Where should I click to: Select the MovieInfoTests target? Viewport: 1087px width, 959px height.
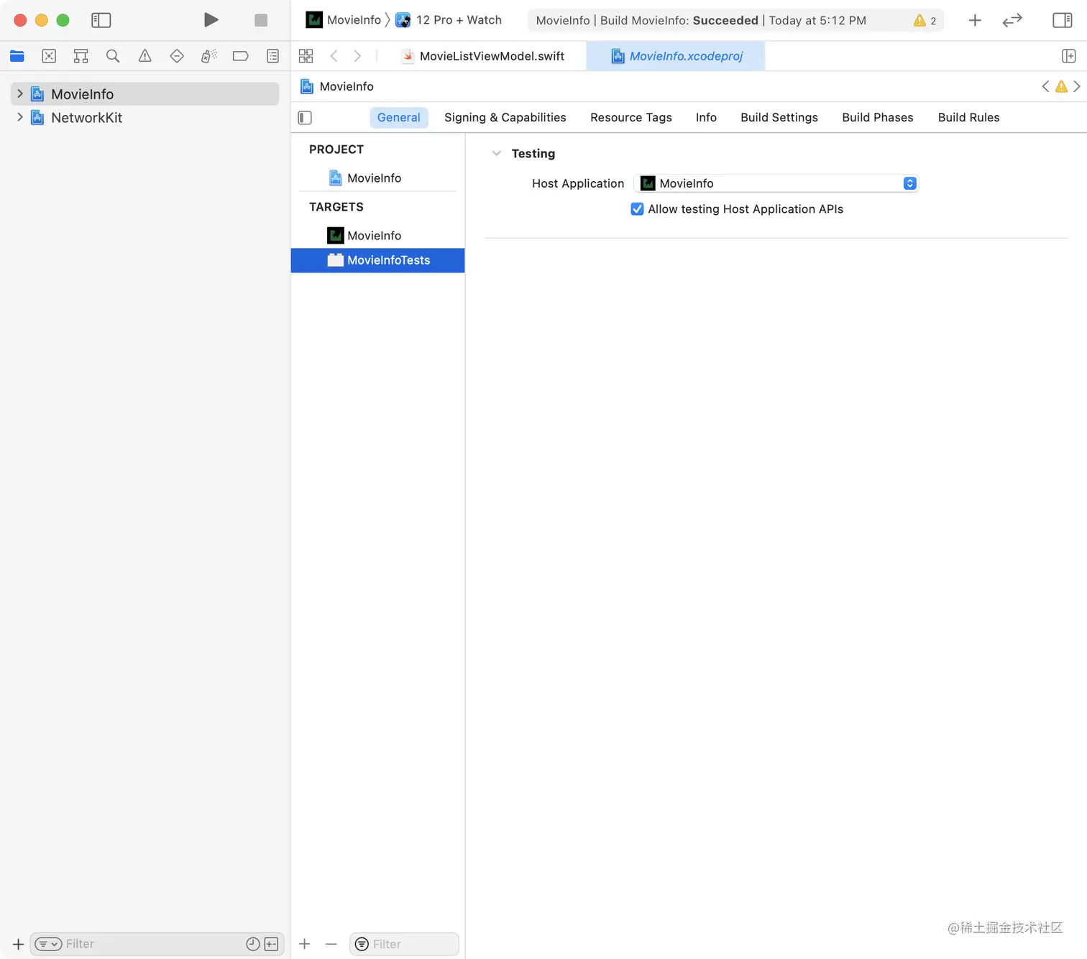[x=377, y=260]
